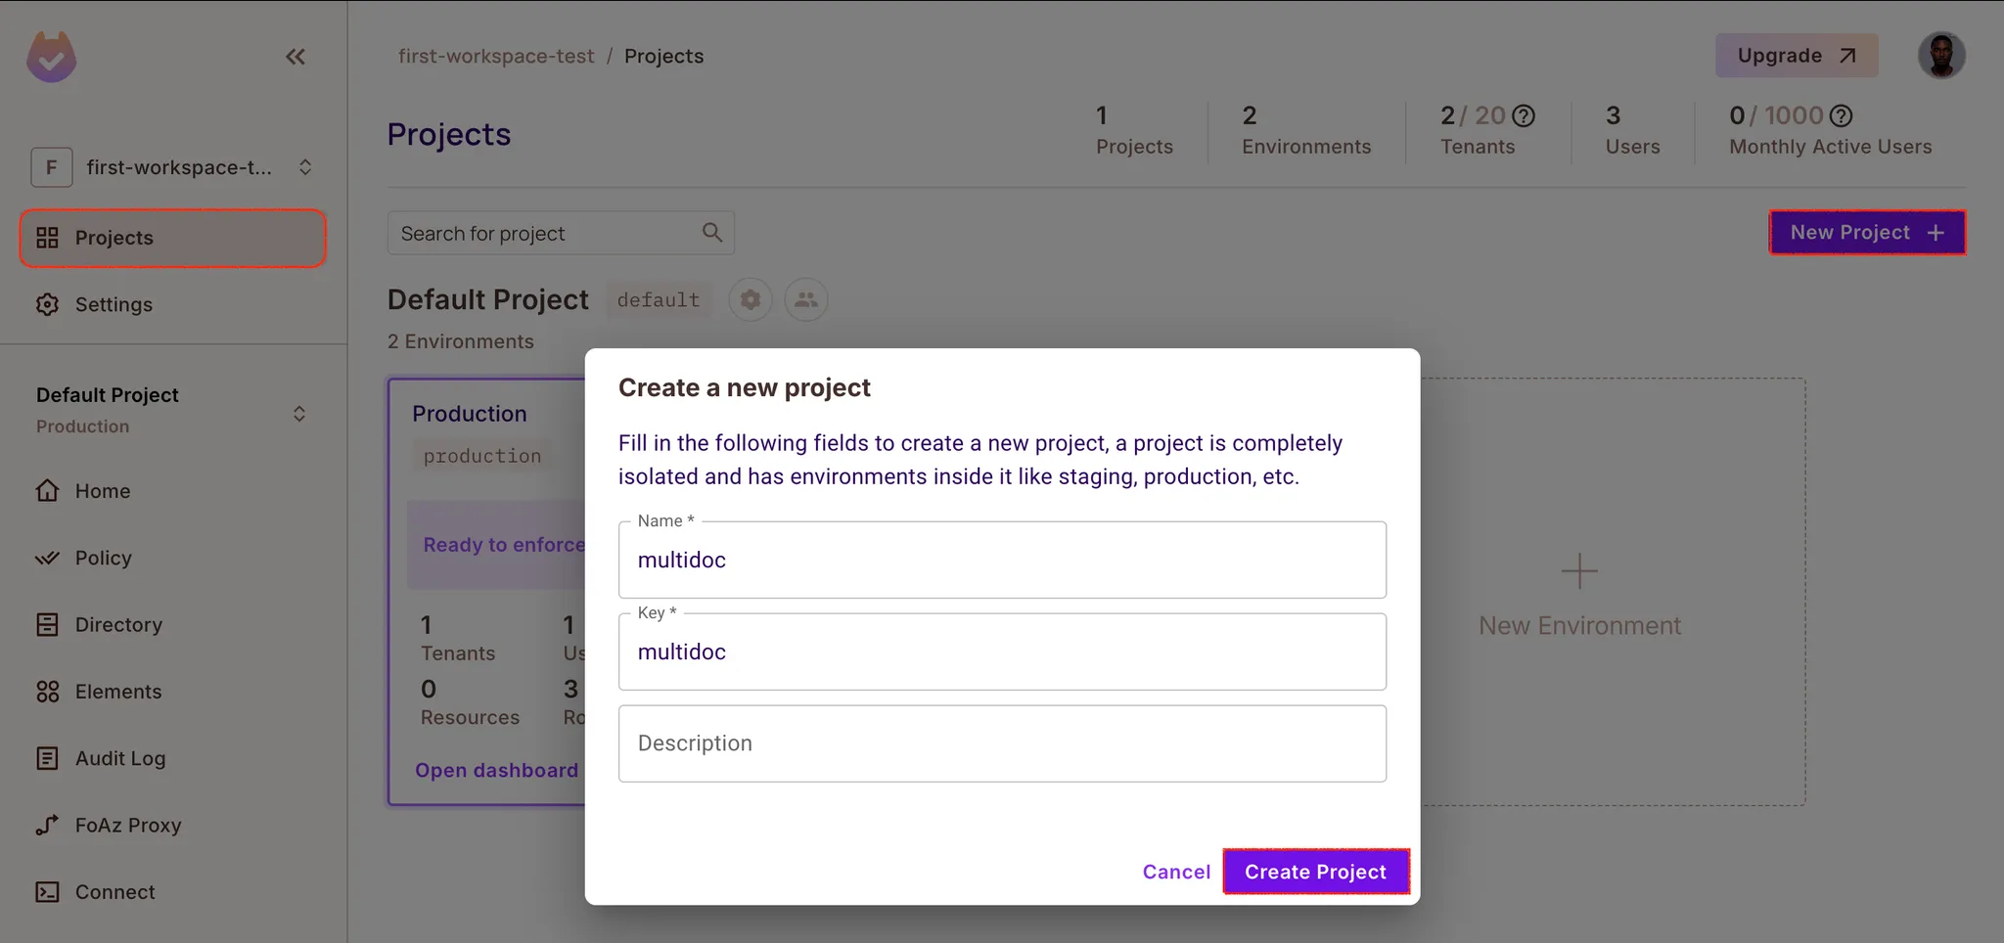Expand the Default Project environment selector
Screen dimensions: 2004x943
point(299,413)
